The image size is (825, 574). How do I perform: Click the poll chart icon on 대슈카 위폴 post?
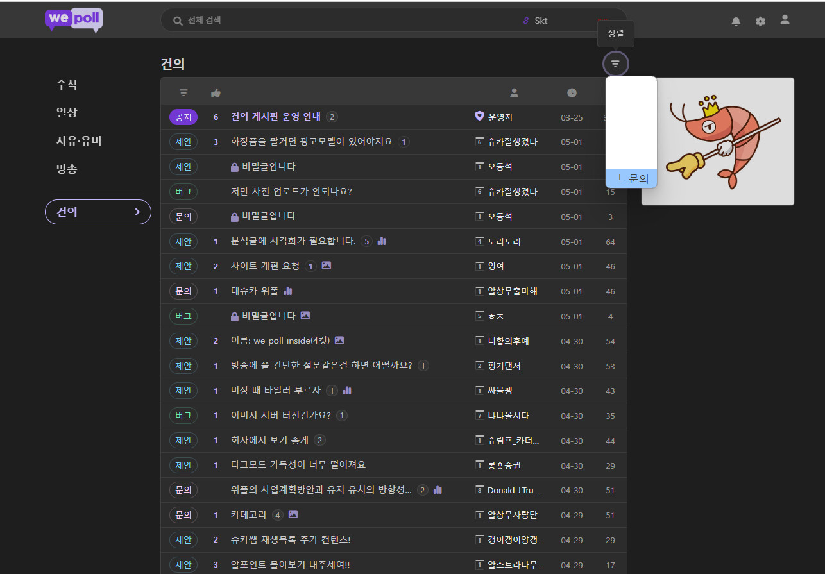(288, 291)
